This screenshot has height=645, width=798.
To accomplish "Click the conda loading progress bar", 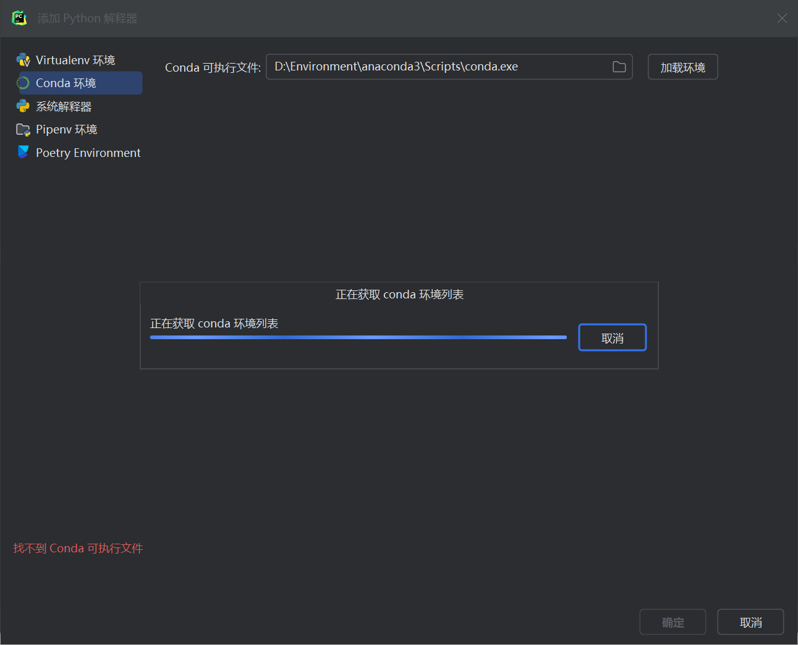I will pyautogui.click(x=358, y=337).
